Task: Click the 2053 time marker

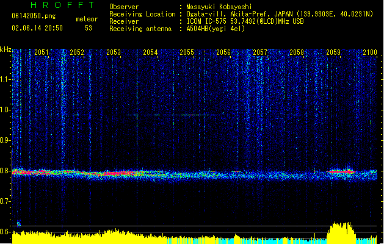Action: 114,52
